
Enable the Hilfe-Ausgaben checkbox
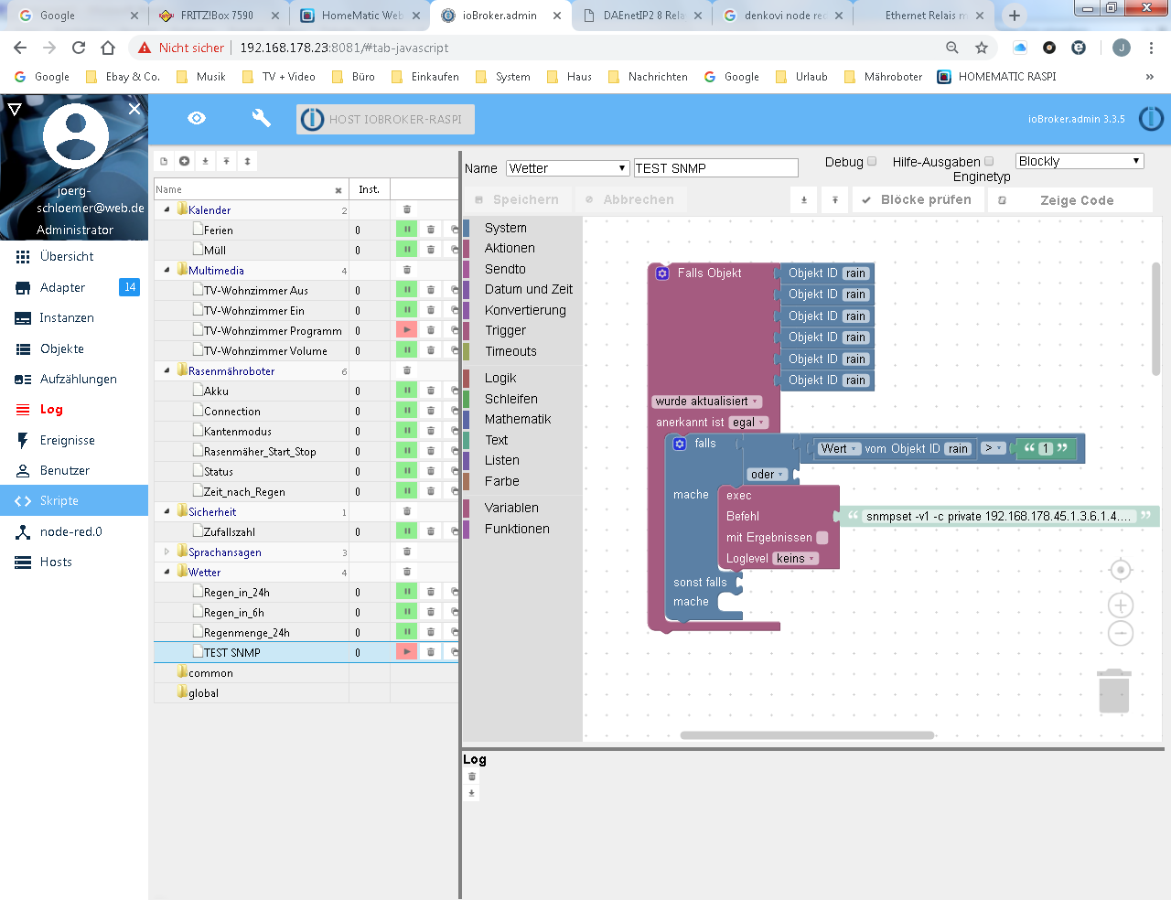(989, 161)
